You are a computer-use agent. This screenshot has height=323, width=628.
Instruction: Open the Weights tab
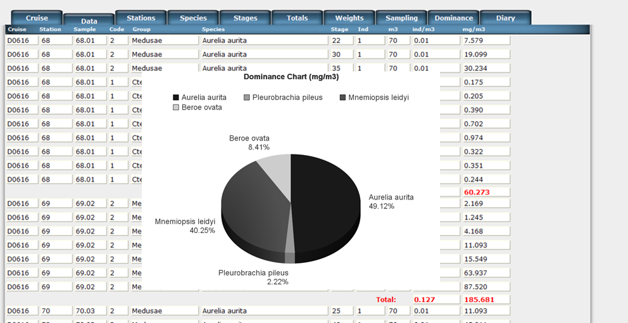[x=349, y=18]
